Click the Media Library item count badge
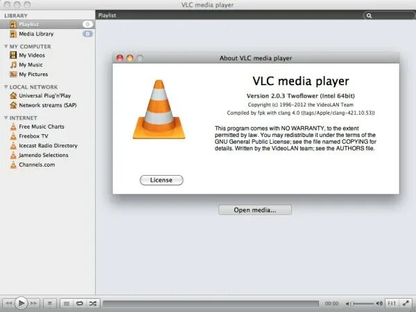416x312 pixels. click(x=87, y=34)
